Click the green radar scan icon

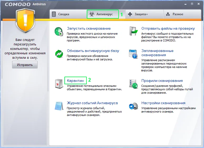click(59, 31)
